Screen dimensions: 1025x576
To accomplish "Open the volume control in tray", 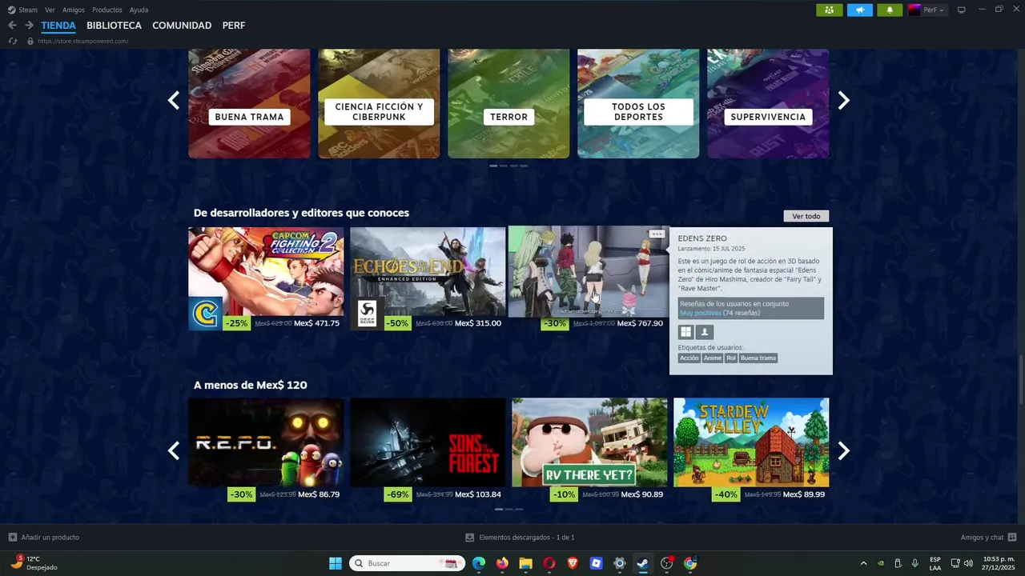I will (x=968, y=563).
